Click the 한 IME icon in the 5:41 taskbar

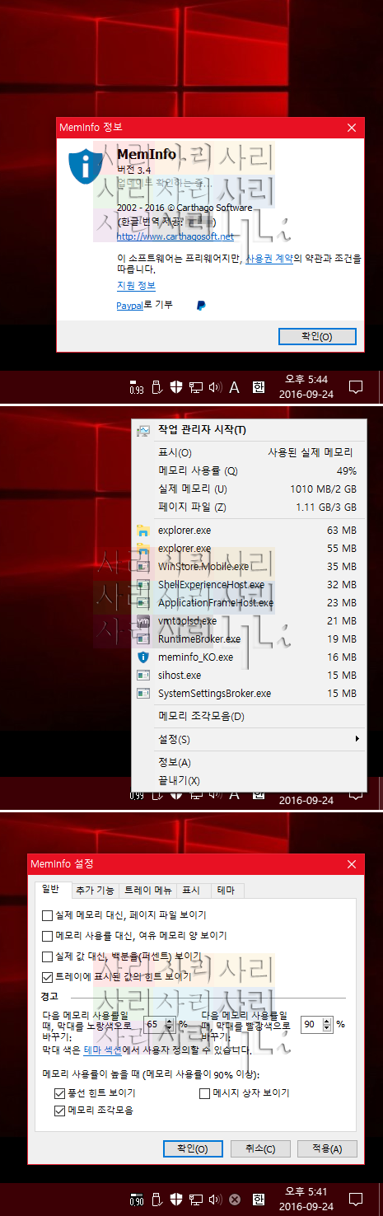[x=258, y=1200]
